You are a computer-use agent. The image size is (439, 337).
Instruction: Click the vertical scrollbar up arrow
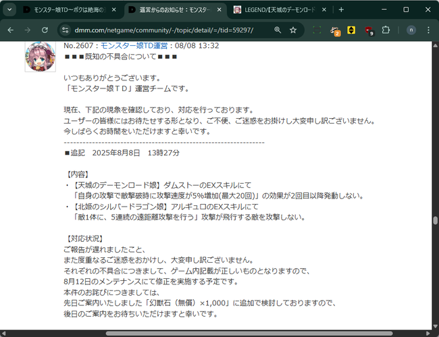(x=436, y=45)
